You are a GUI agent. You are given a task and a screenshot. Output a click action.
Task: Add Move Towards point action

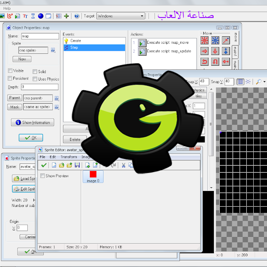click(226, 40)
